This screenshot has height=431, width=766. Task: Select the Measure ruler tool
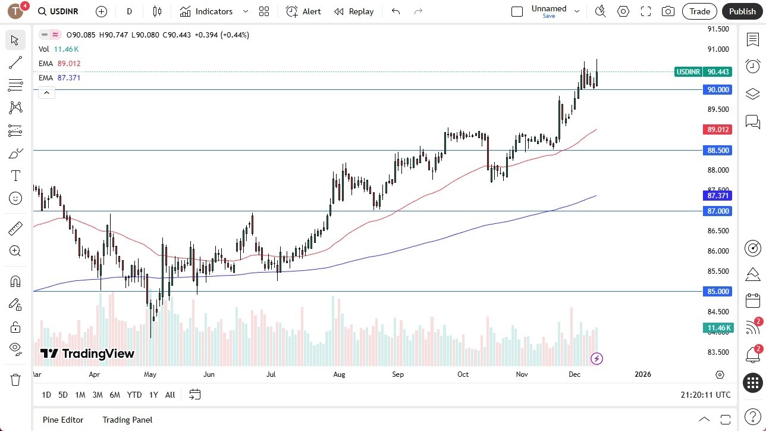(x=15, y=228)
